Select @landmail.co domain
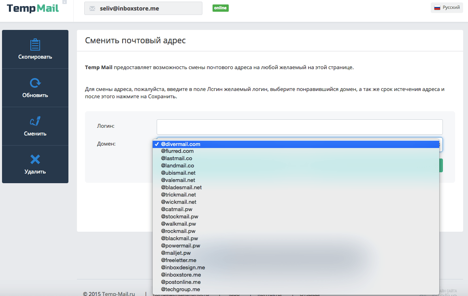The image size is (468, 296). [x=296, y=166]
